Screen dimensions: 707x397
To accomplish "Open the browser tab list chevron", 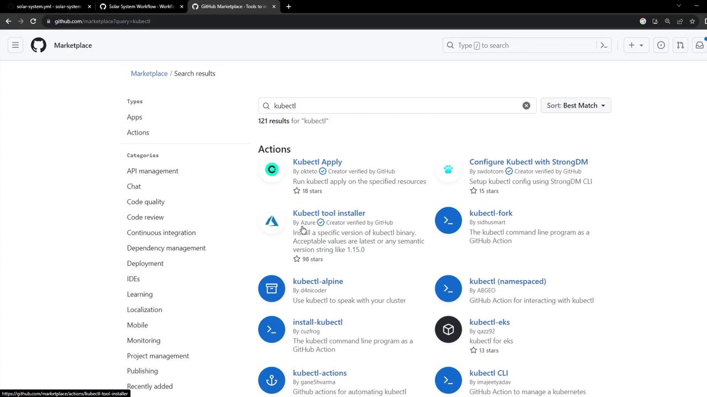I will 679,6.
